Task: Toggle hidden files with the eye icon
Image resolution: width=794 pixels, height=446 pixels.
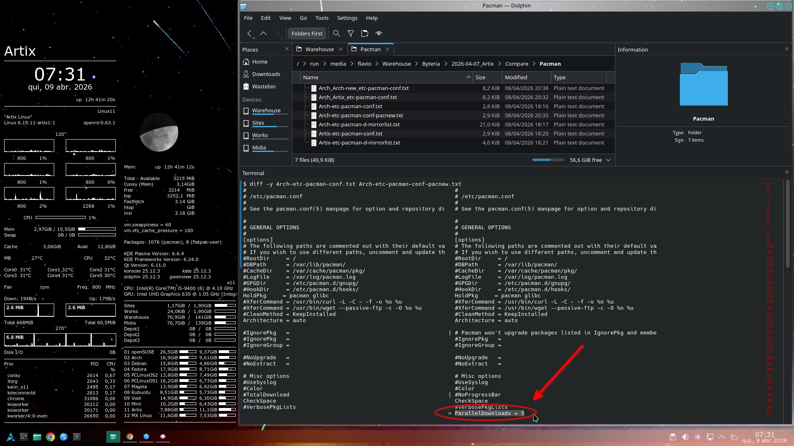Action: pyautogui.click(x=379, y=33)
